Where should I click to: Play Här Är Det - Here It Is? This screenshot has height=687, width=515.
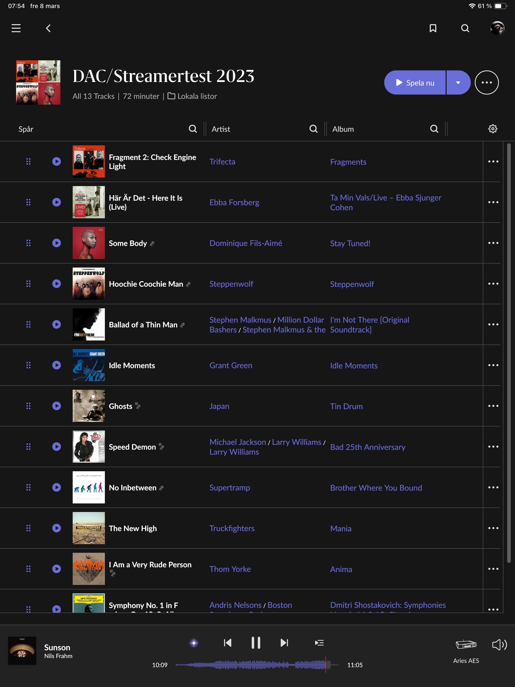coord(57,202)
